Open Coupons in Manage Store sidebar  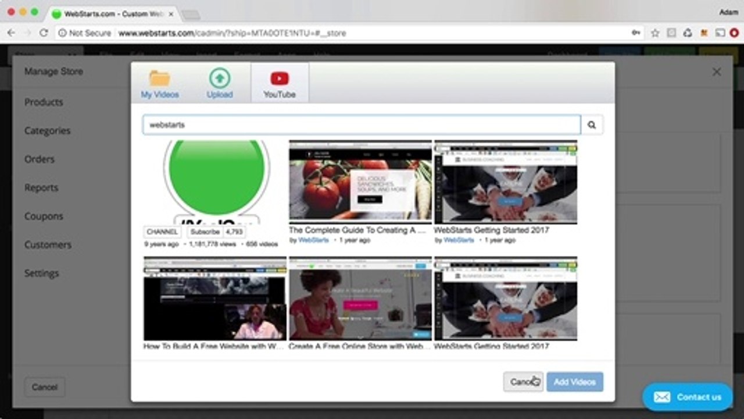coord(44,216)
